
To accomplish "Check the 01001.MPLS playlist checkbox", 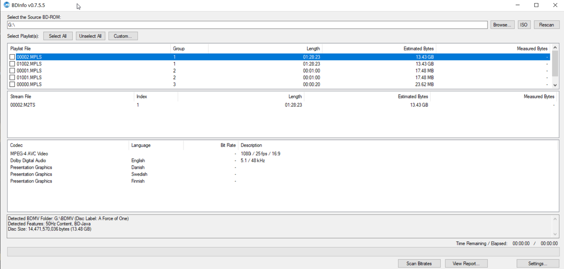I will click(12, 78).
